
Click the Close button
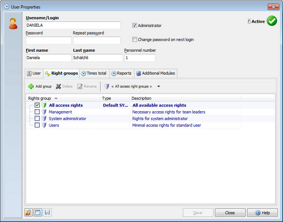[230, 213]
